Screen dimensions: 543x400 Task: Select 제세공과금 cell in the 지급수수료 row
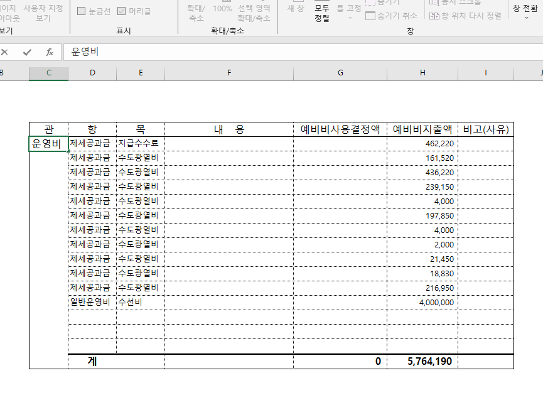(92, 143)
